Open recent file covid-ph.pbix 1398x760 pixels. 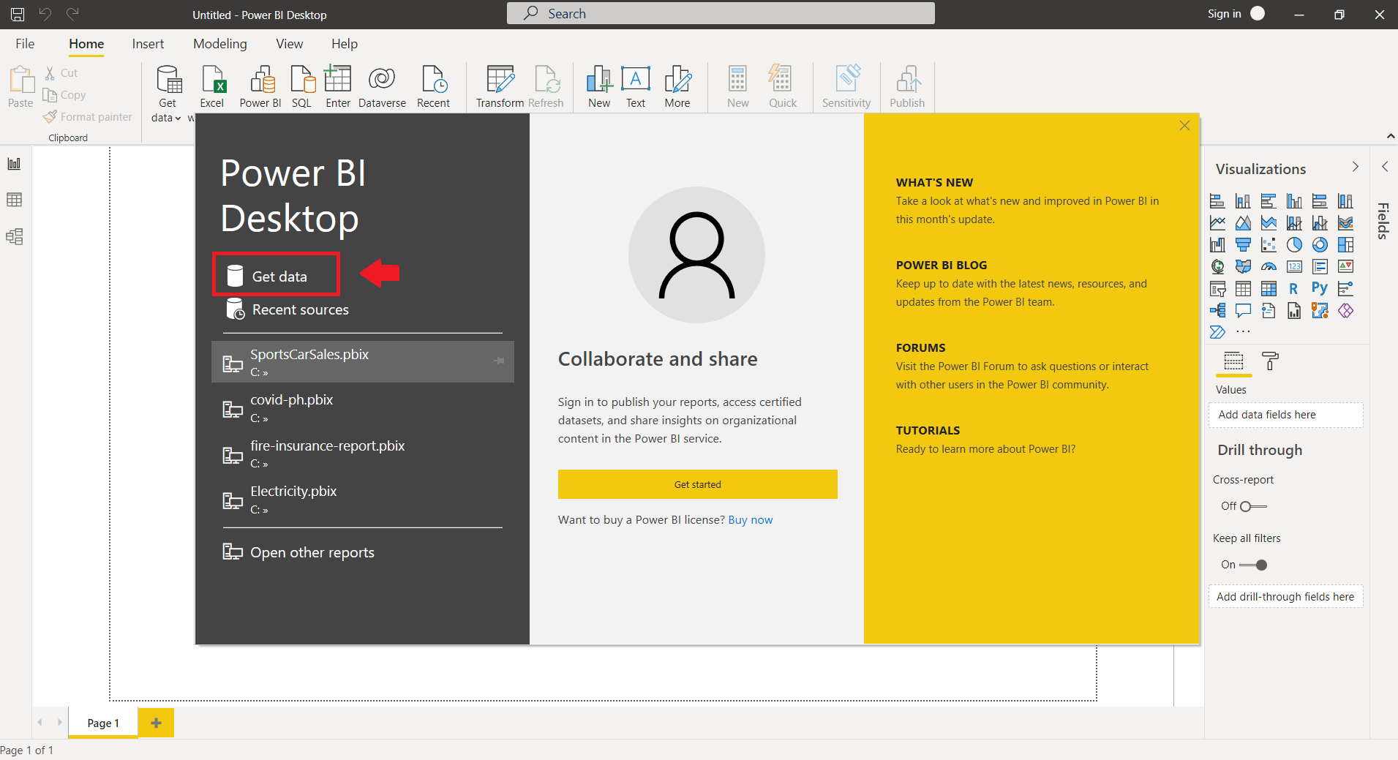pos(363,407)
